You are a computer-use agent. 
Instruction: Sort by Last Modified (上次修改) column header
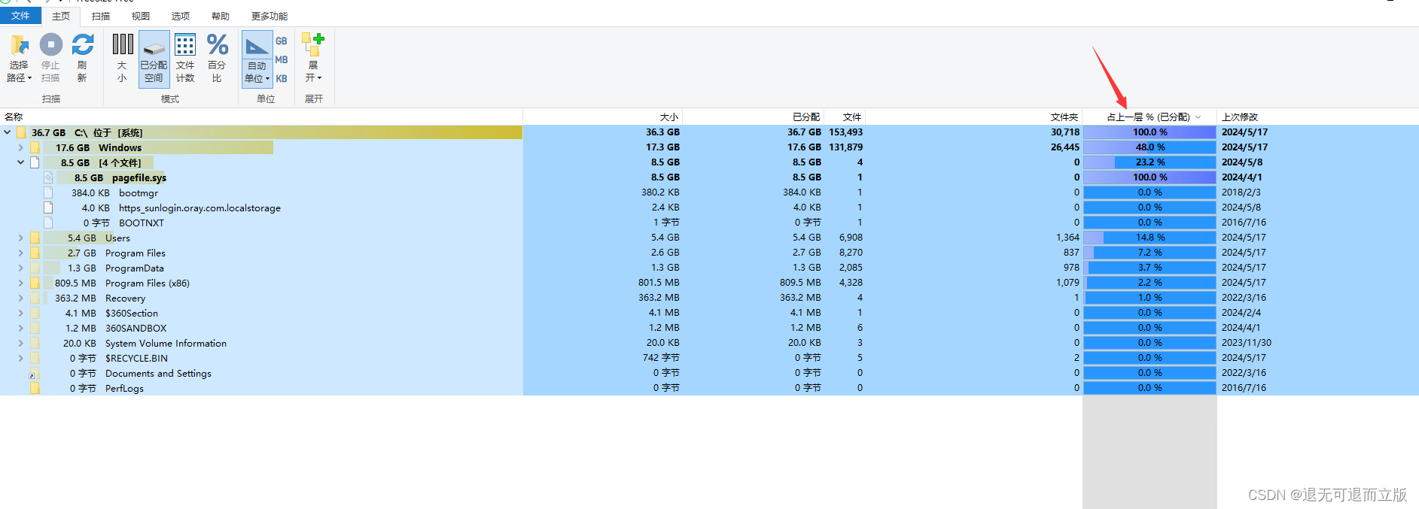coord(1317,117)
